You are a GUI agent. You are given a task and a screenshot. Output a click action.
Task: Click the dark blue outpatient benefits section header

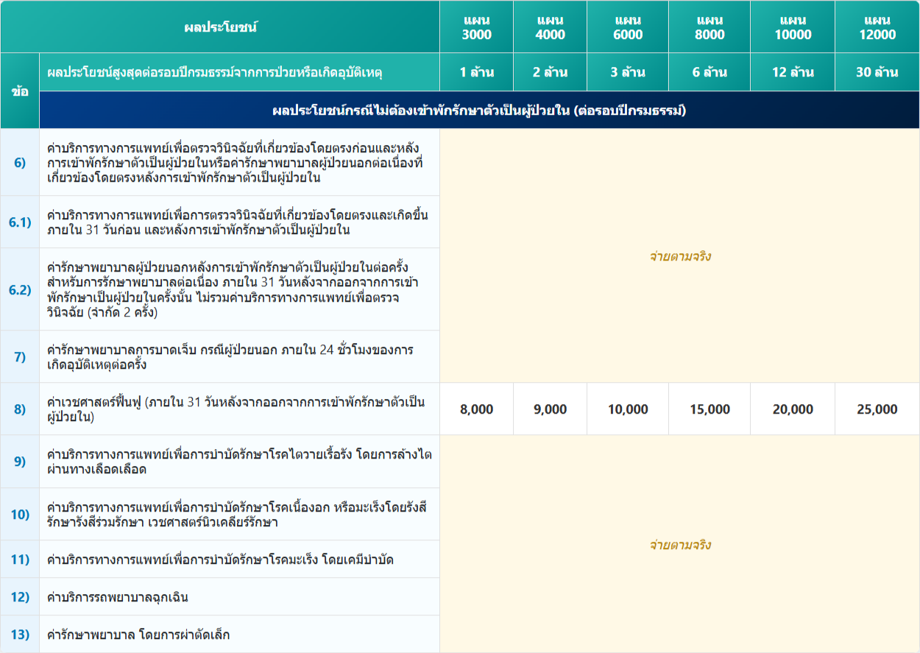point(478,110)
